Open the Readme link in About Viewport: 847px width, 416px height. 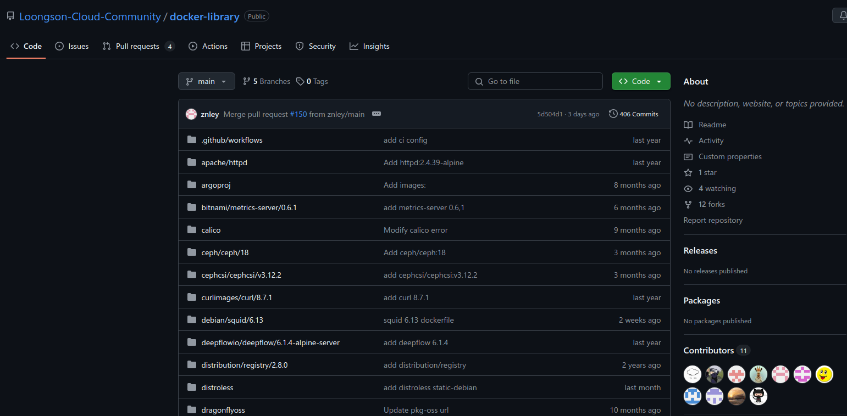pyautogui.click(x=712, y=125)
